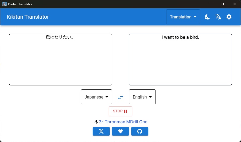Click the microphone icon
This screenshot has height=142, width=241.
96,122
